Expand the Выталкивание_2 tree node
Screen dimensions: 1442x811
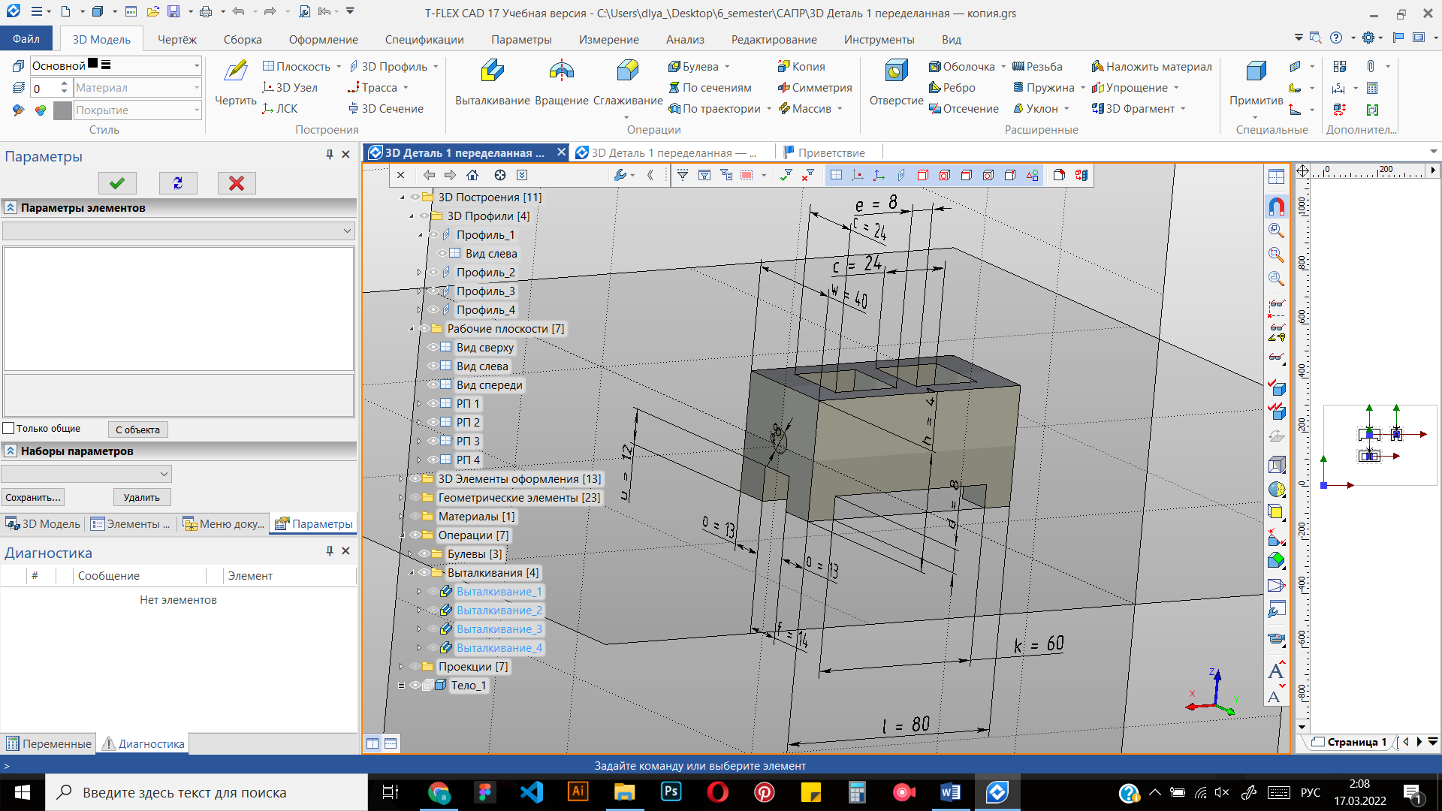click(x=420, y=611)
